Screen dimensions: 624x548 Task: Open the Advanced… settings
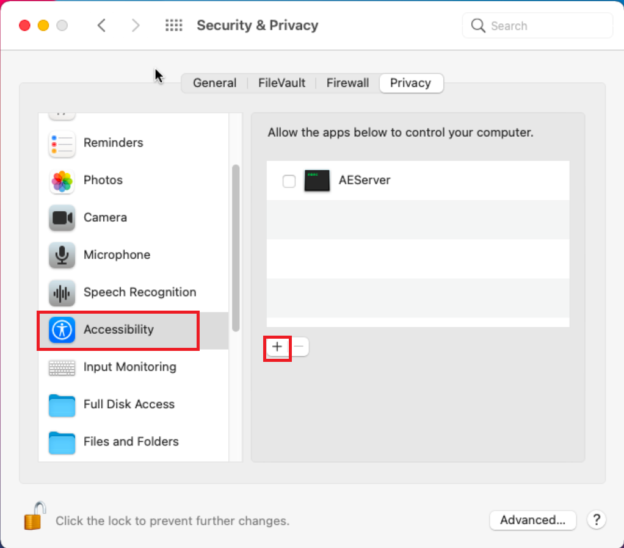(x=532, y=520)
